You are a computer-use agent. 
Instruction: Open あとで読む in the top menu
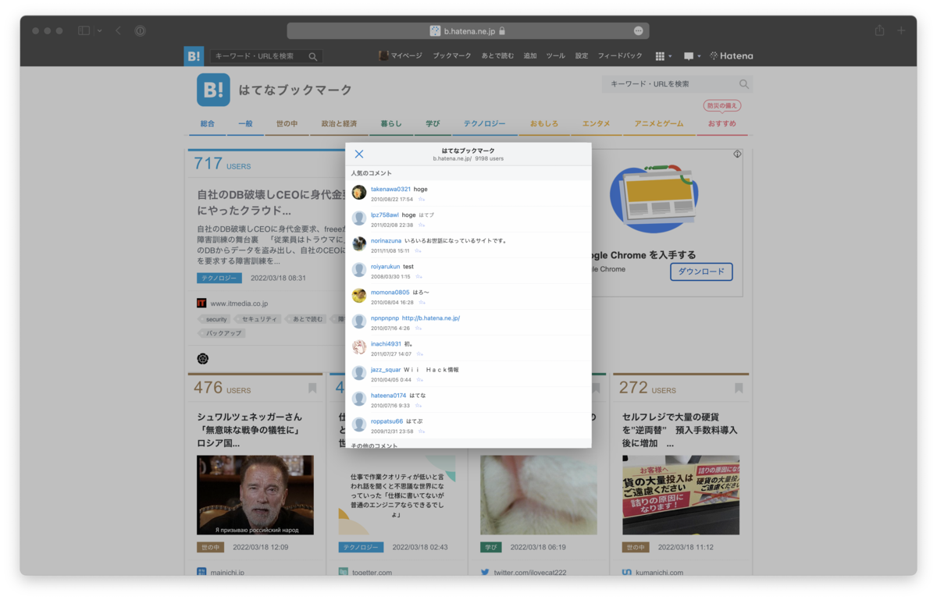[498, 56]
